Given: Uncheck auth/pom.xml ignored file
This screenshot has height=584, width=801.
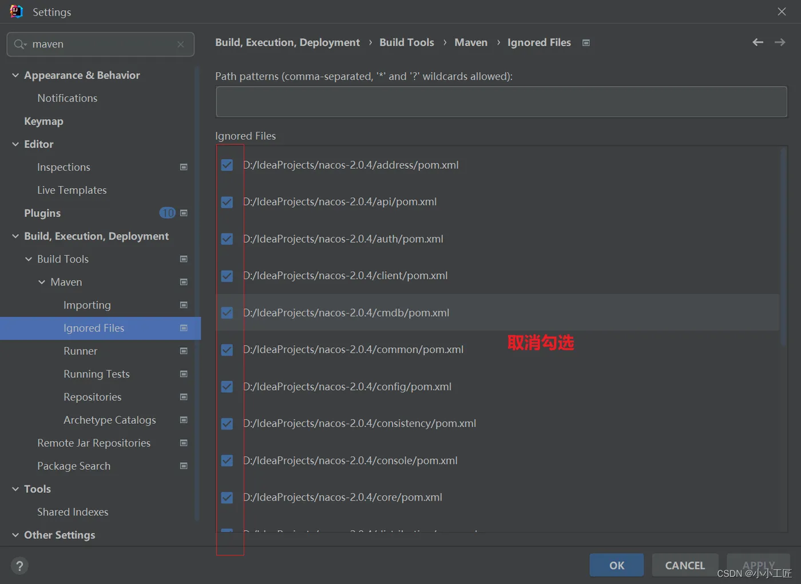Looking at the screenshot, I should click(x=227, y=239).
